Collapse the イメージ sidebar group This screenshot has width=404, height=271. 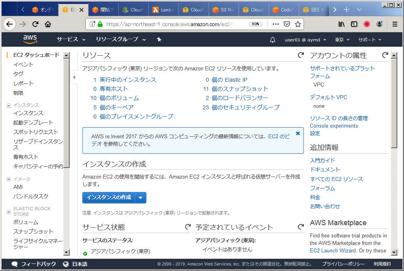click(8, 179)
